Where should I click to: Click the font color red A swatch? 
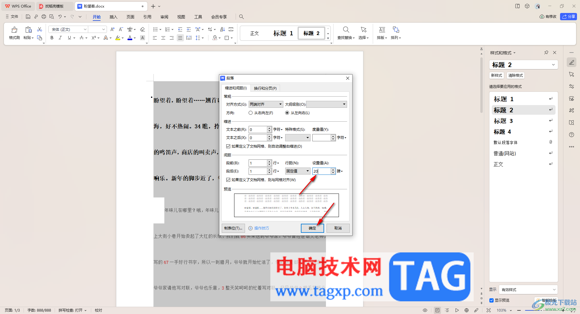(x=130, y=38)
